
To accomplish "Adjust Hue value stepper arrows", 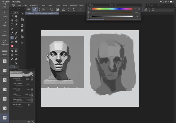I will tap(139, 9).
